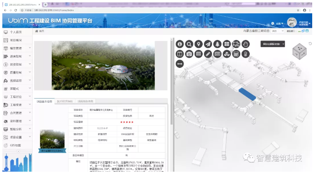The image size is (315, 174).
Task: Select the location pin tool
Action: 199,44
